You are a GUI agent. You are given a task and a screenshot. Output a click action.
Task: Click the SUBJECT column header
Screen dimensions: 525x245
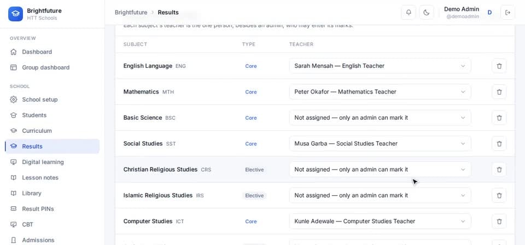135,44
